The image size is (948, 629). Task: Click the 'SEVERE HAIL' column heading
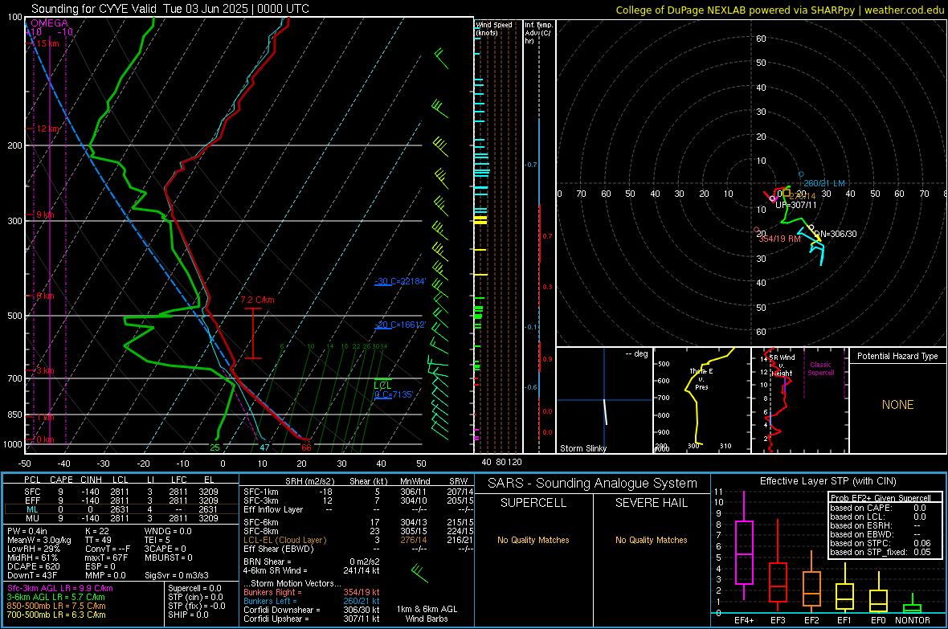(x=651, y=503)
